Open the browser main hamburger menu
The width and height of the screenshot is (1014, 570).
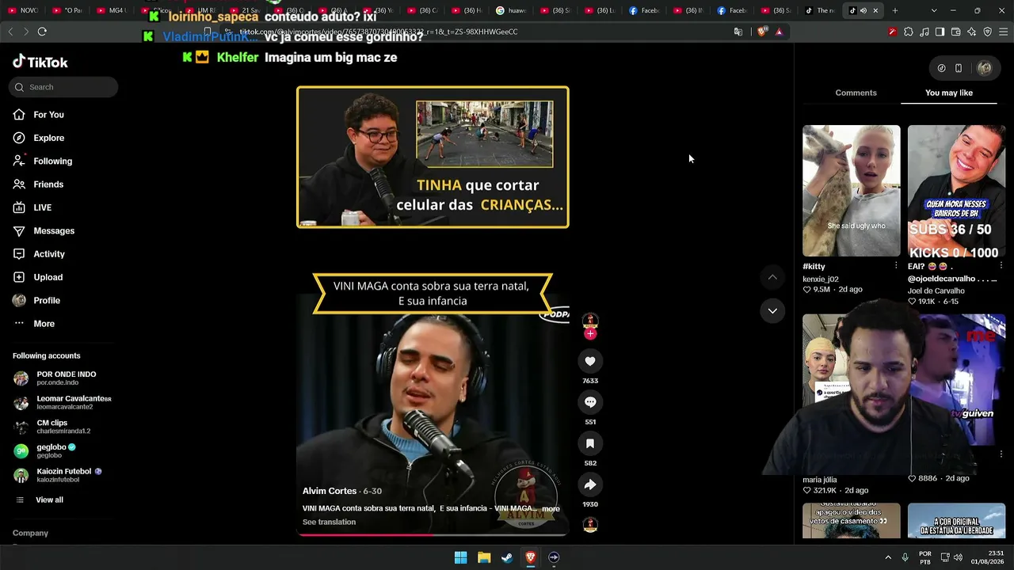[1004, 32]
